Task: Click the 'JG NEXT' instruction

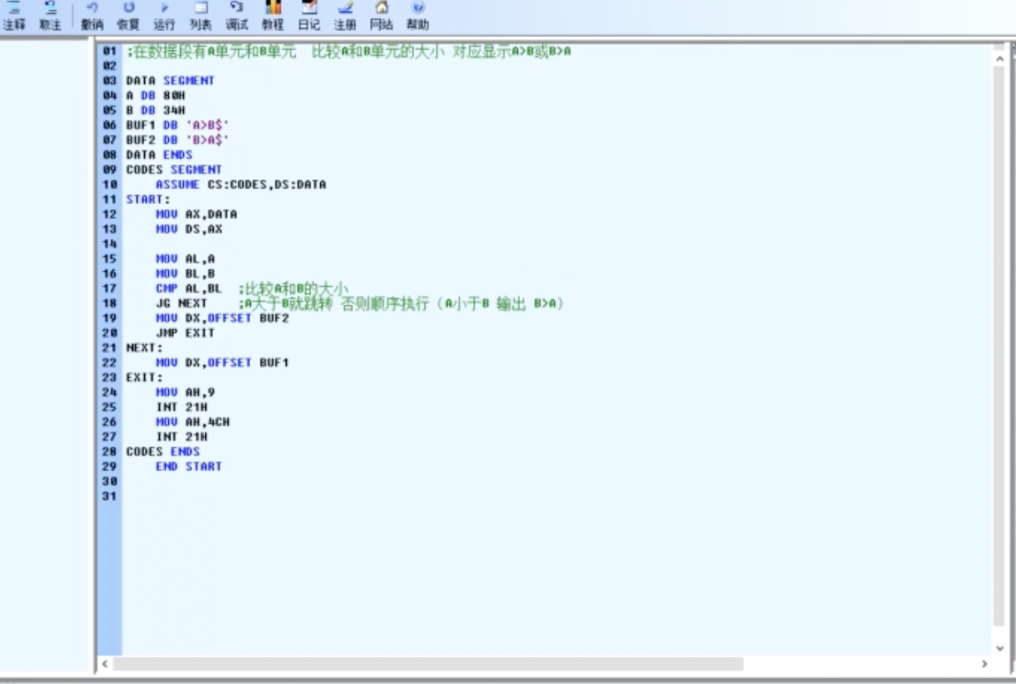Action: (181, 303)
